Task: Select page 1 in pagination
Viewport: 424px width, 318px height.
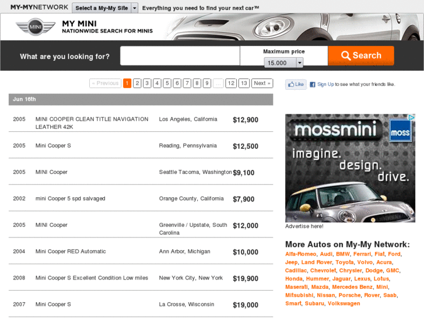Action: pyautogui.click(x=127, y=83)
